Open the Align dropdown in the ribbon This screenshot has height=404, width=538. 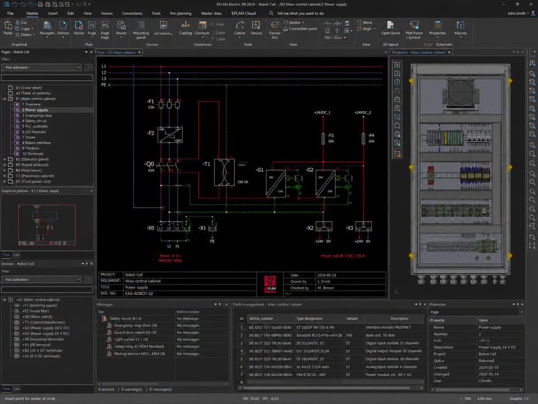click(374, 29)
